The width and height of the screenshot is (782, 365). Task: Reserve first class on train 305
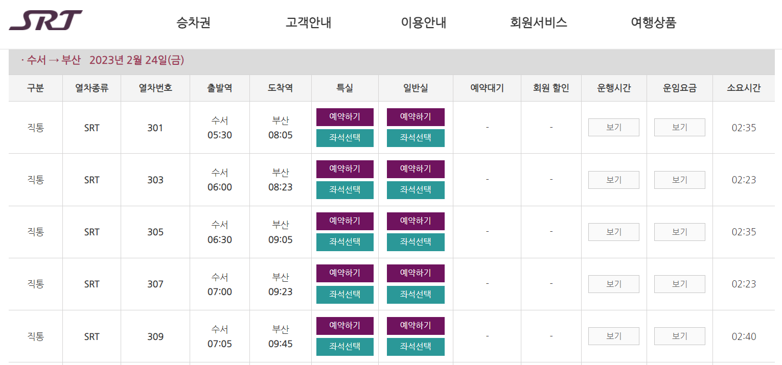345,221
